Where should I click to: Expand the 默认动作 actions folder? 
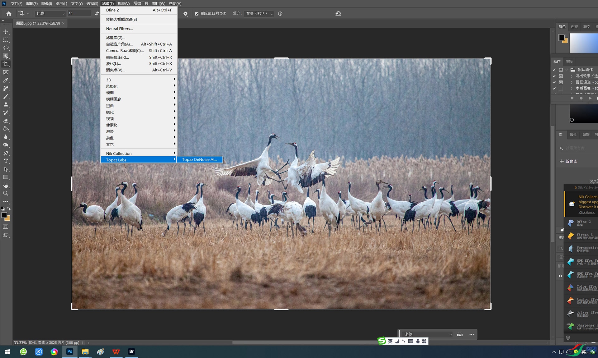pos(567,70)
